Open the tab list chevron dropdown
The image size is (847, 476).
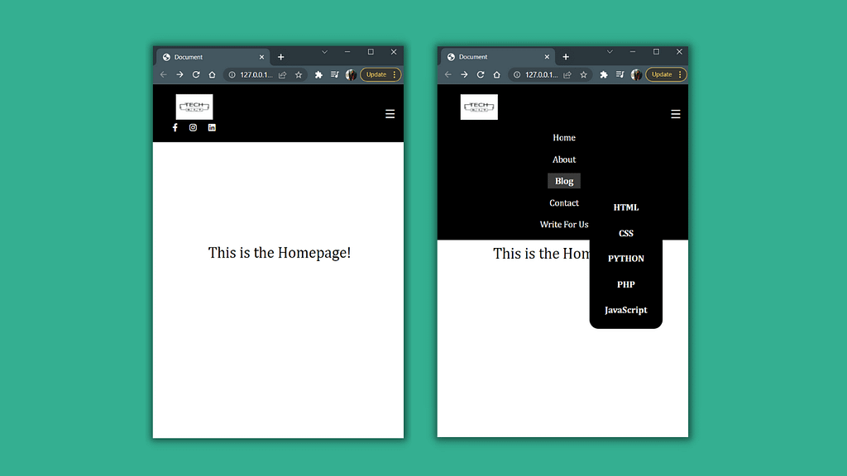324,51
